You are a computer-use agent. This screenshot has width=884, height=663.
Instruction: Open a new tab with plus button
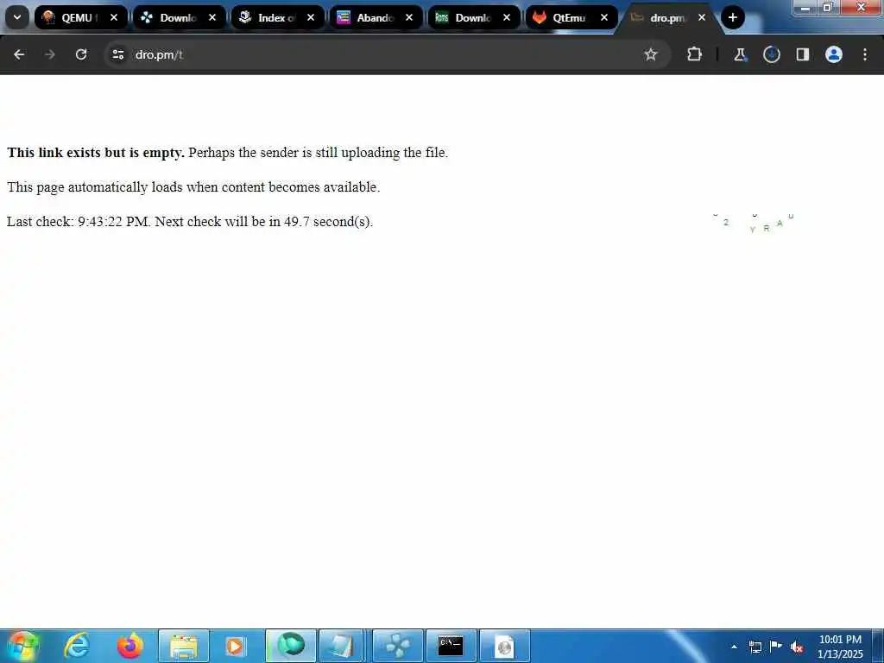(732, 17)
